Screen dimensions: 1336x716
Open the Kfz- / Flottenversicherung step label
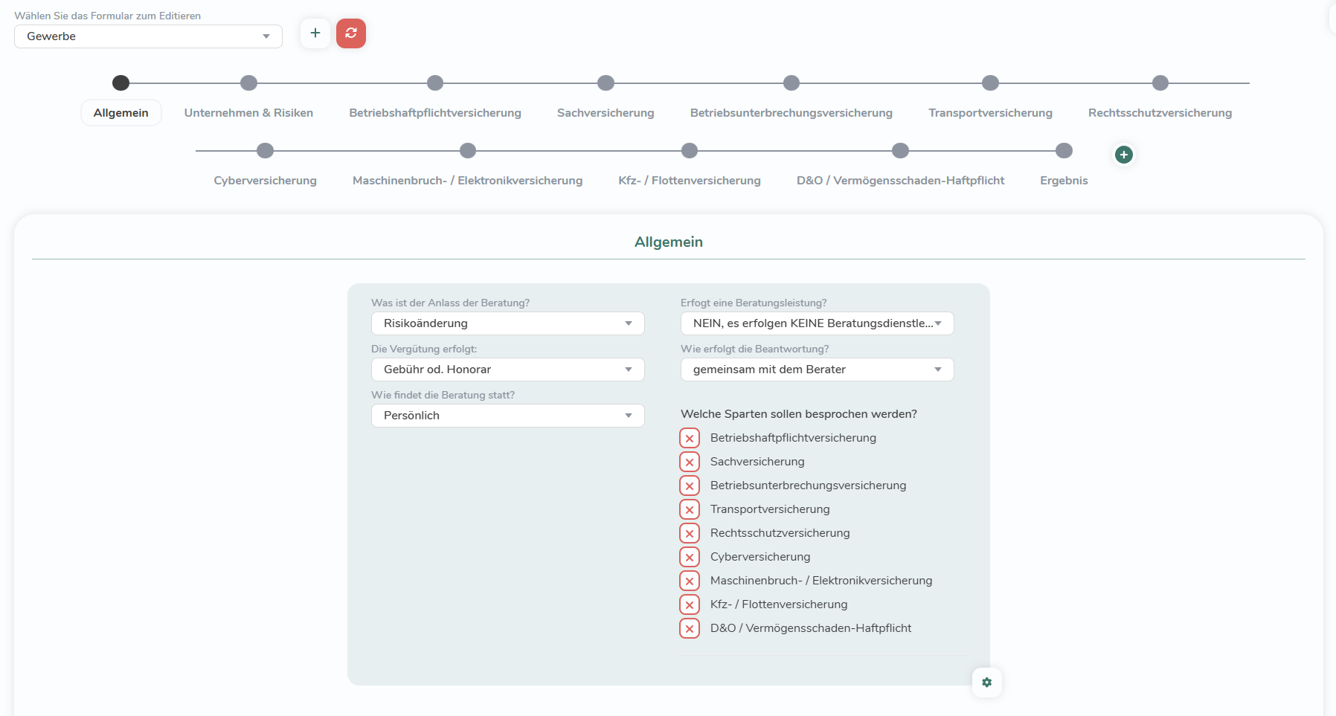689,181
